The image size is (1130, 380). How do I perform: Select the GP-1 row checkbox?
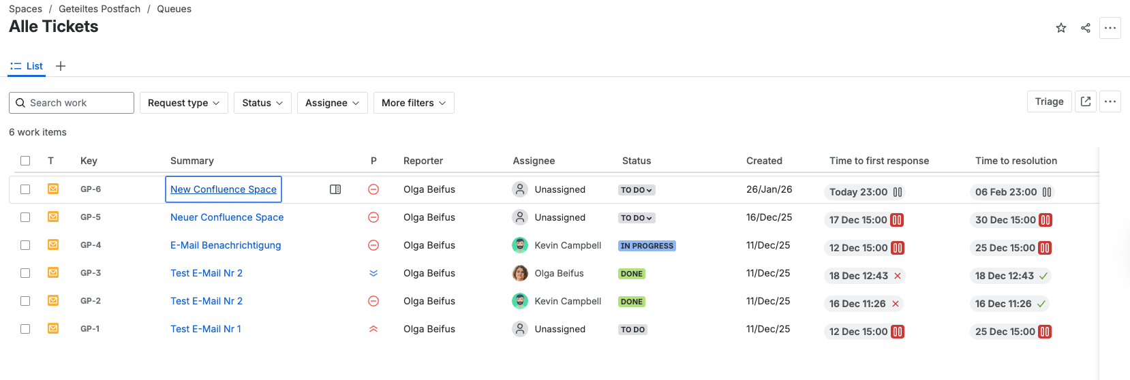25,329
